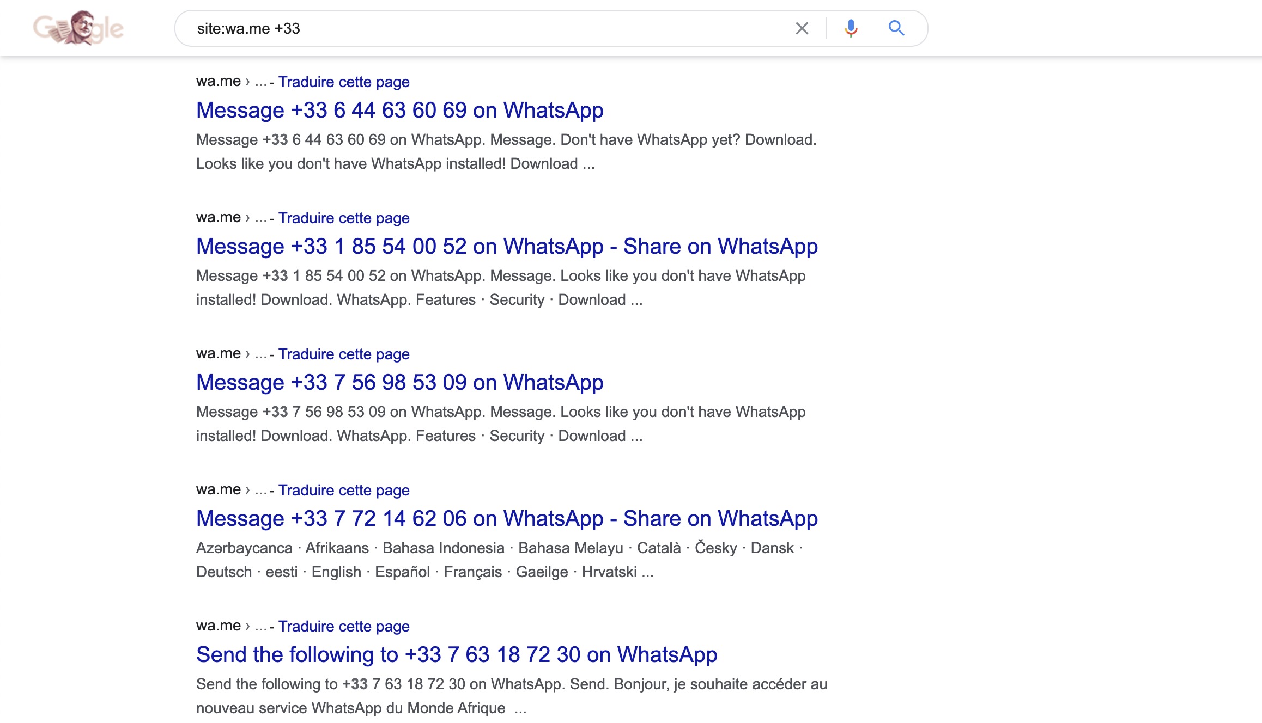1262x723 pixels.
Task: Open result 'Message +33 6 44 63 60 69'
Action: click(x=399, y=110)
